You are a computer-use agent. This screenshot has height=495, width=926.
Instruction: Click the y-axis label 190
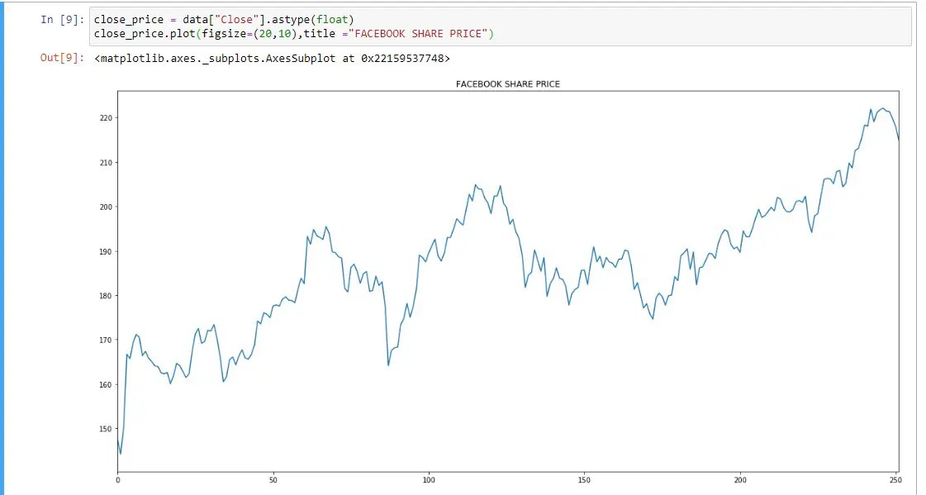click(x=106, y=252)
